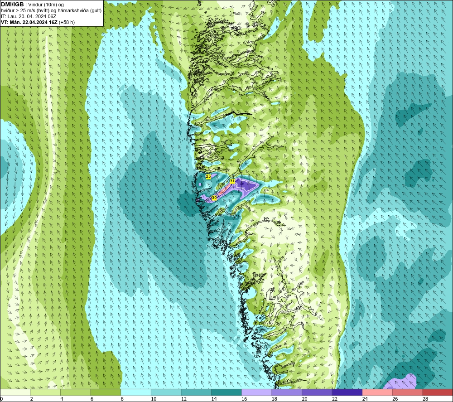This screenshot has width=453, height=402.
Task: Click the yellow gust label 31 on the map
Action: (232, 181)
